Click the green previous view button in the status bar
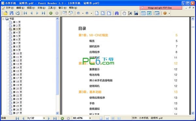 [62, 118]
